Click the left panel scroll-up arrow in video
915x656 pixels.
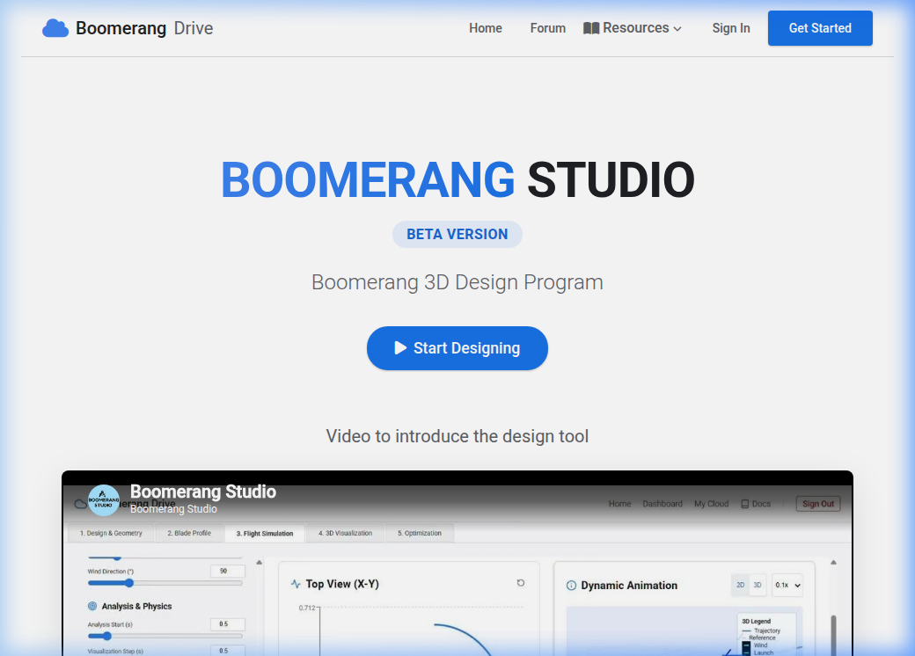(259, 562)
